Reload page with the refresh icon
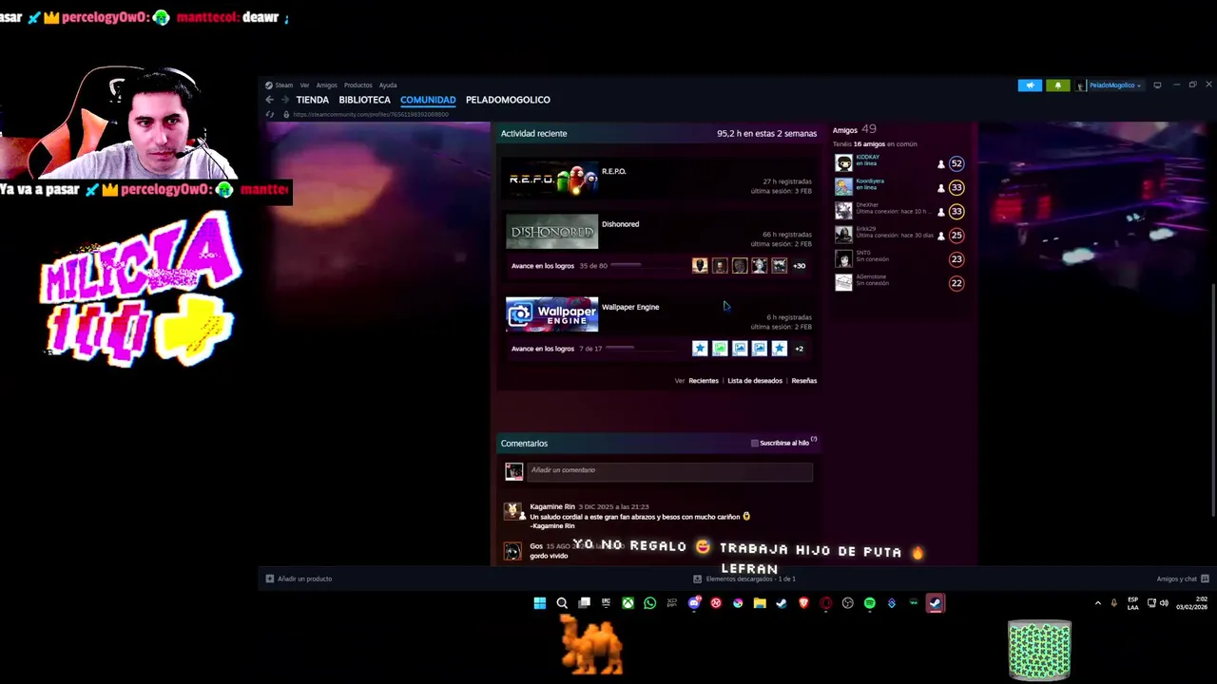The height and width of the screenshot is (684, 1217). click(x=270, y=114)
